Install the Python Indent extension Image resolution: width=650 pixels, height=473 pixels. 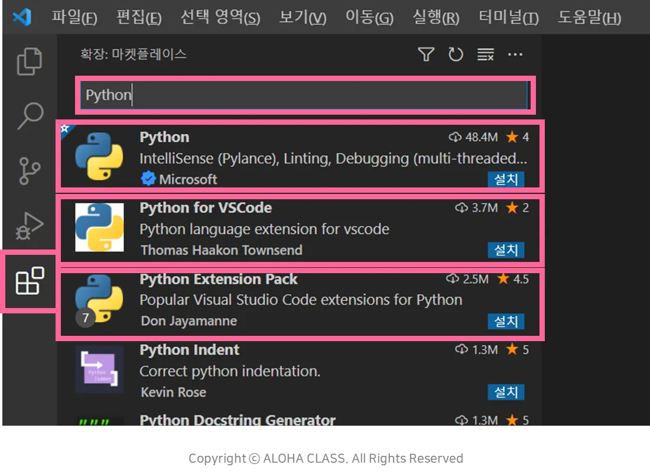pos(506,391)
